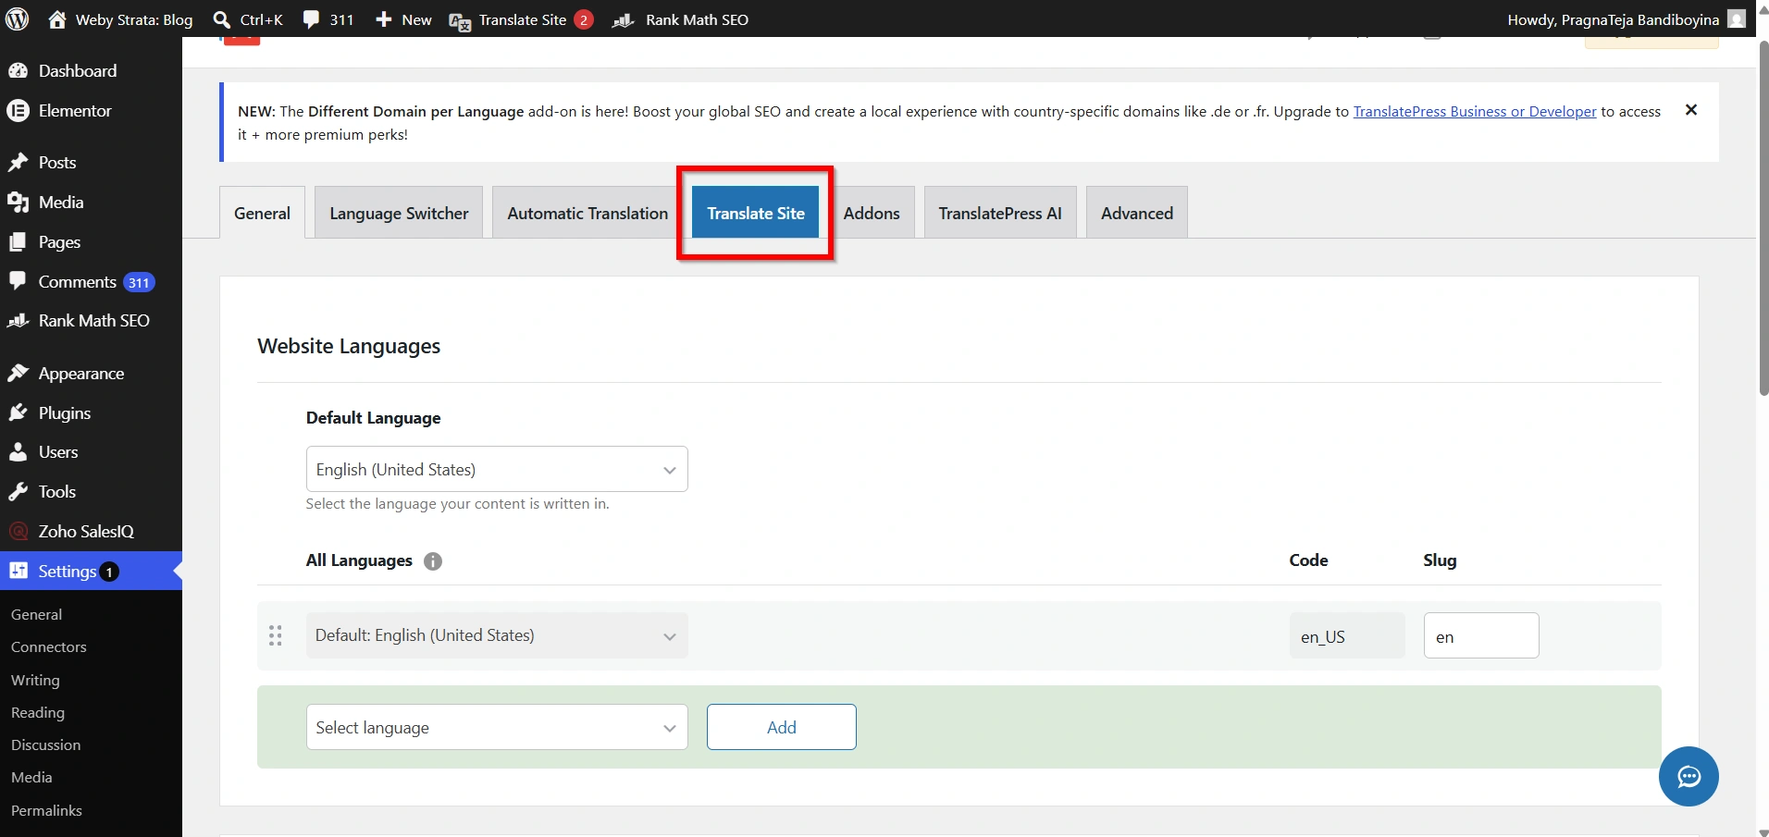Screen dimensions: 1769x837
Task: Open the Default: English (United States) dropdown
Action: point(497,635)
